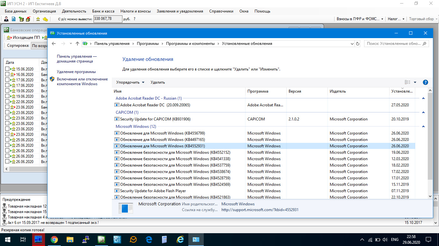
Task: Click the question mark next to руб.
Action: pyautogui.click(x=134, y=19)
